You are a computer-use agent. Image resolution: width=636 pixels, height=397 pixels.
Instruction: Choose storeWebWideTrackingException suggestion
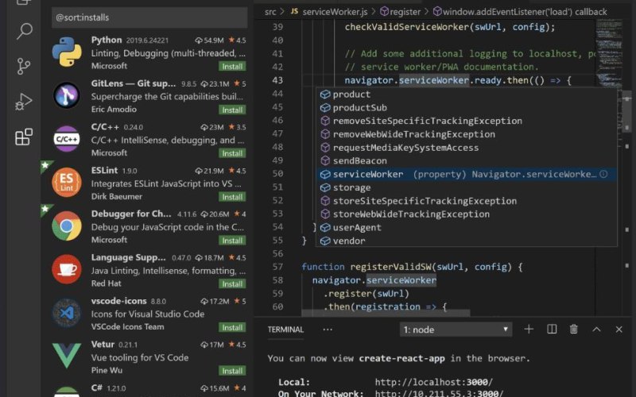click(467, 214)
